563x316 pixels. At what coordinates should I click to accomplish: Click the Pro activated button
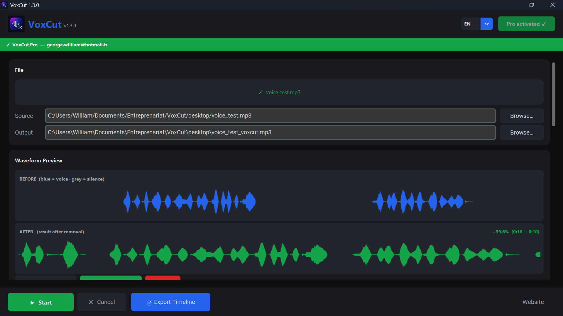click(x=526, y=24)
